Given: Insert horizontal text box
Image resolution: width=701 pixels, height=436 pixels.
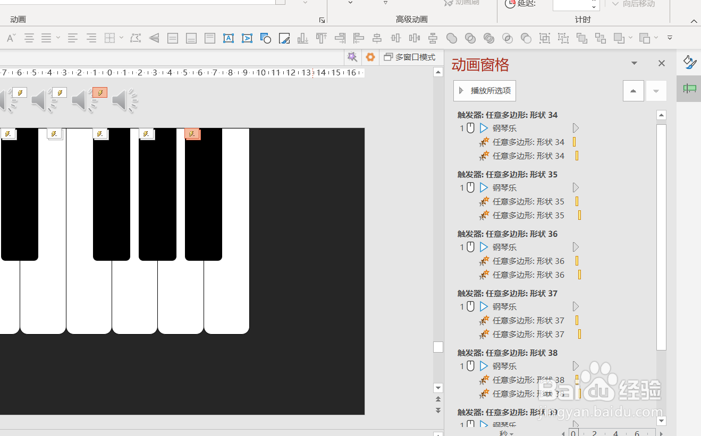Looking at the screenshot, I should point(229,38).
